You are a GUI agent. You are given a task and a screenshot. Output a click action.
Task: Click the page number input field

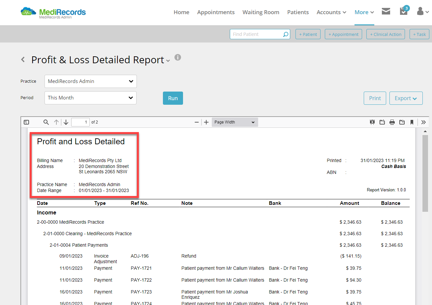[x=80, y=122]
